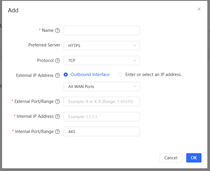This screenshot has width=210, height=171.
Task: Choose the 'Enter or select an IP address' option
Action: tap(120, 75)
